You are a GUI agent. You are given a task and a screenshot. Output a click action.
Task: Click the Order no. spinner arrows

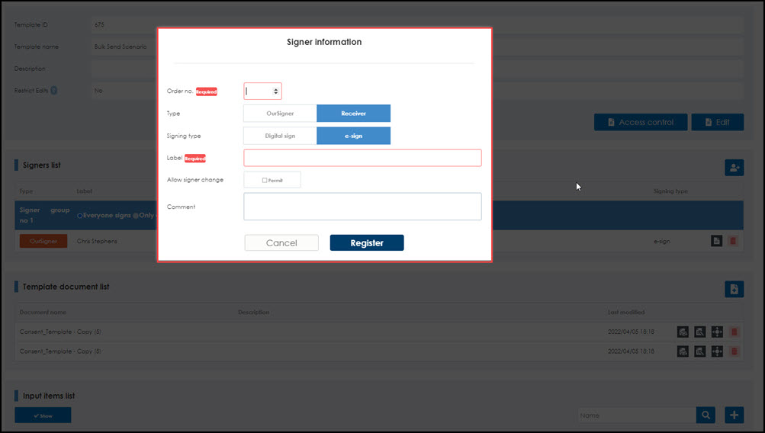275,91
